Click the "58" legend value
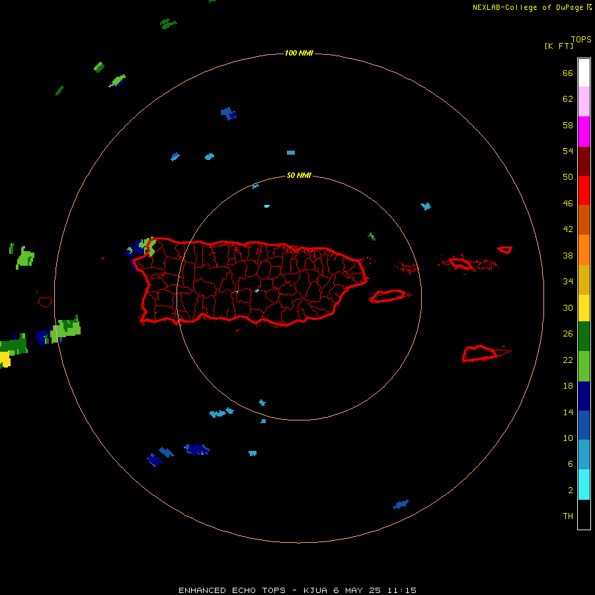The image size is (595, 595). click(568, 125)
